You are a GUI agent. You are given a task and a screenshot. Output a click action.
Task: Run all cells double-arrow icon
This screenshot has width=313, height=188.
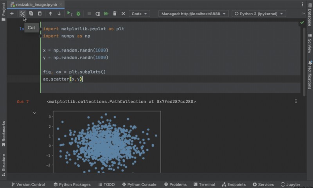click(x=106, y=14)
